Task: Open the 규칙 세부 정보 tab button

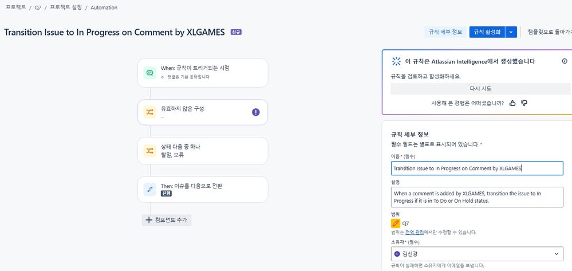Action: pyautogui.click(x=445, y=32)
